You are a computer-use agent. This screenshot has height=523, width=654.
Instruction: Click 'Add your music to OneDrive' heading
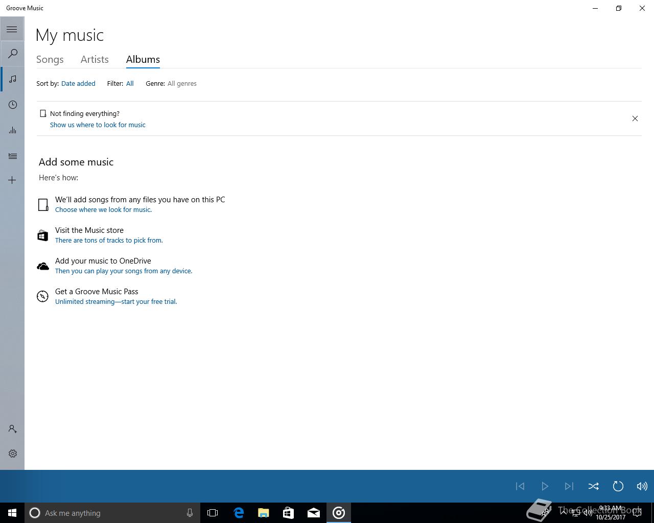(x=103, y=261)
